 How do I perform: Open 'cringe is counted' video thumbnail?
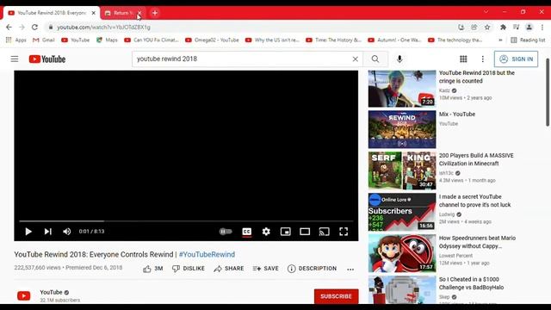(x=402, y=89)
